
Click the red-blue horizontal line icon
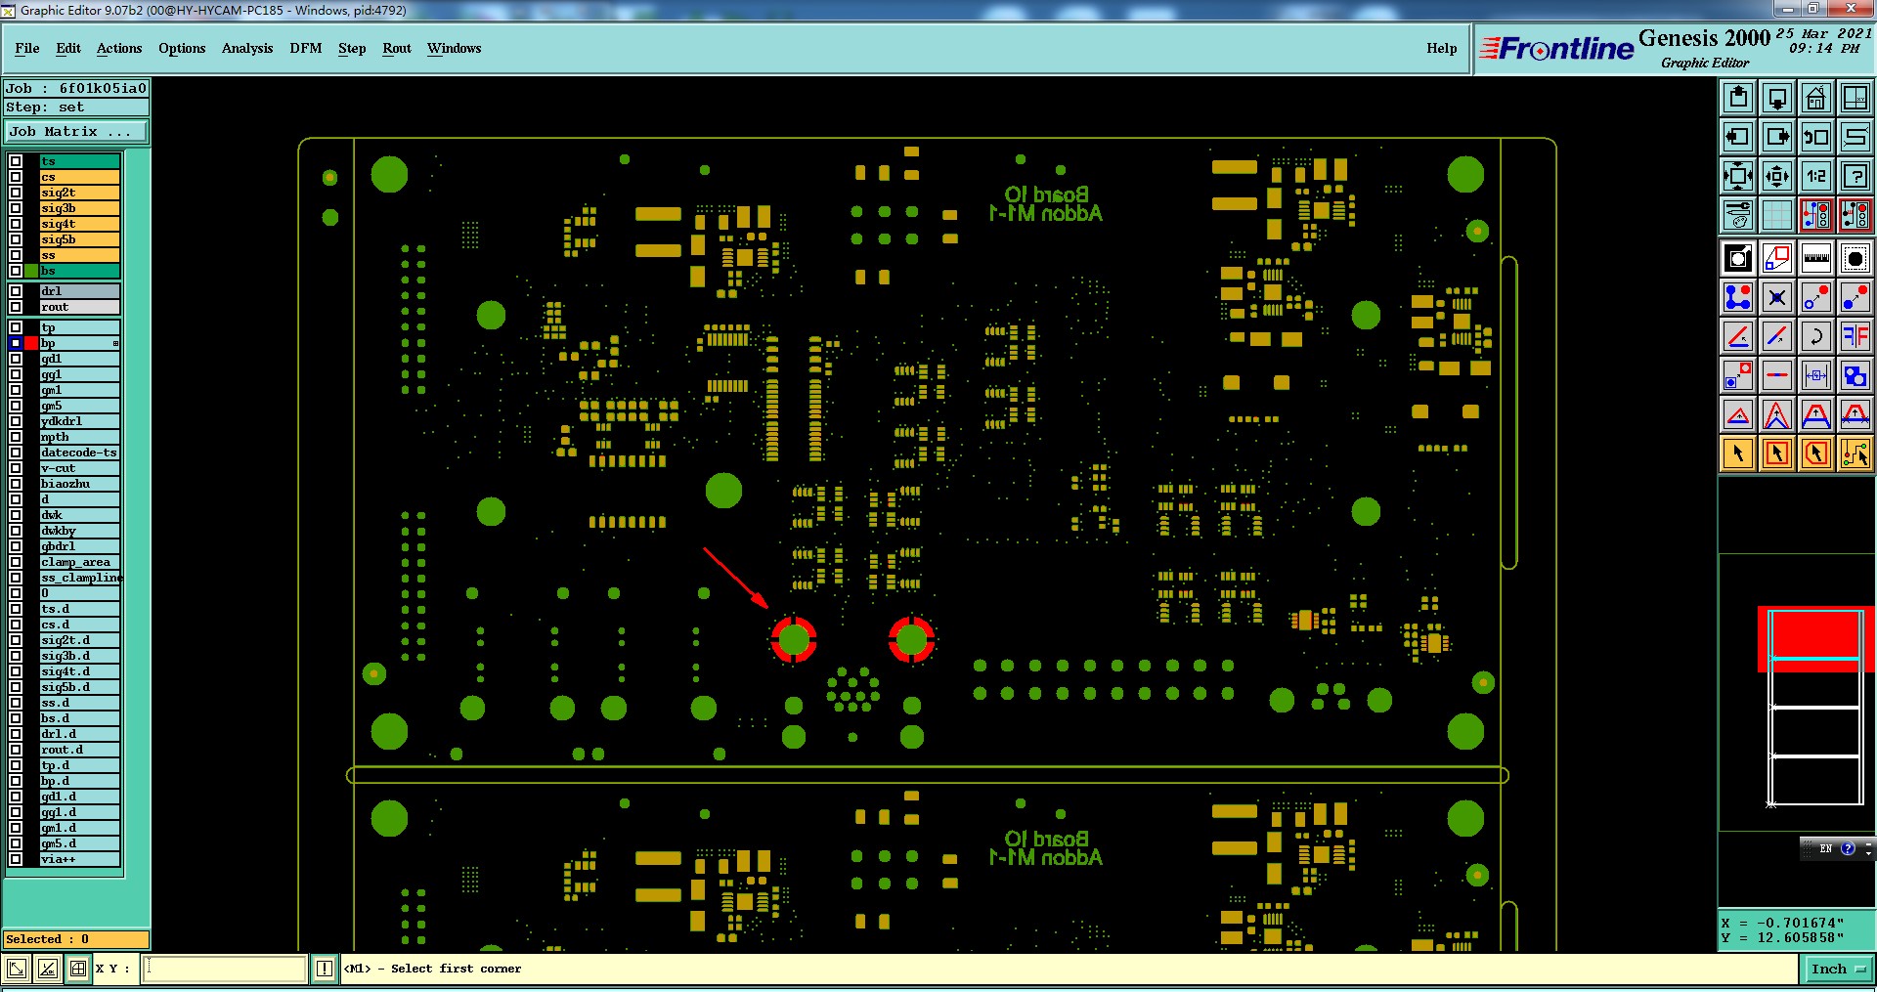(x=1777, y=375)
